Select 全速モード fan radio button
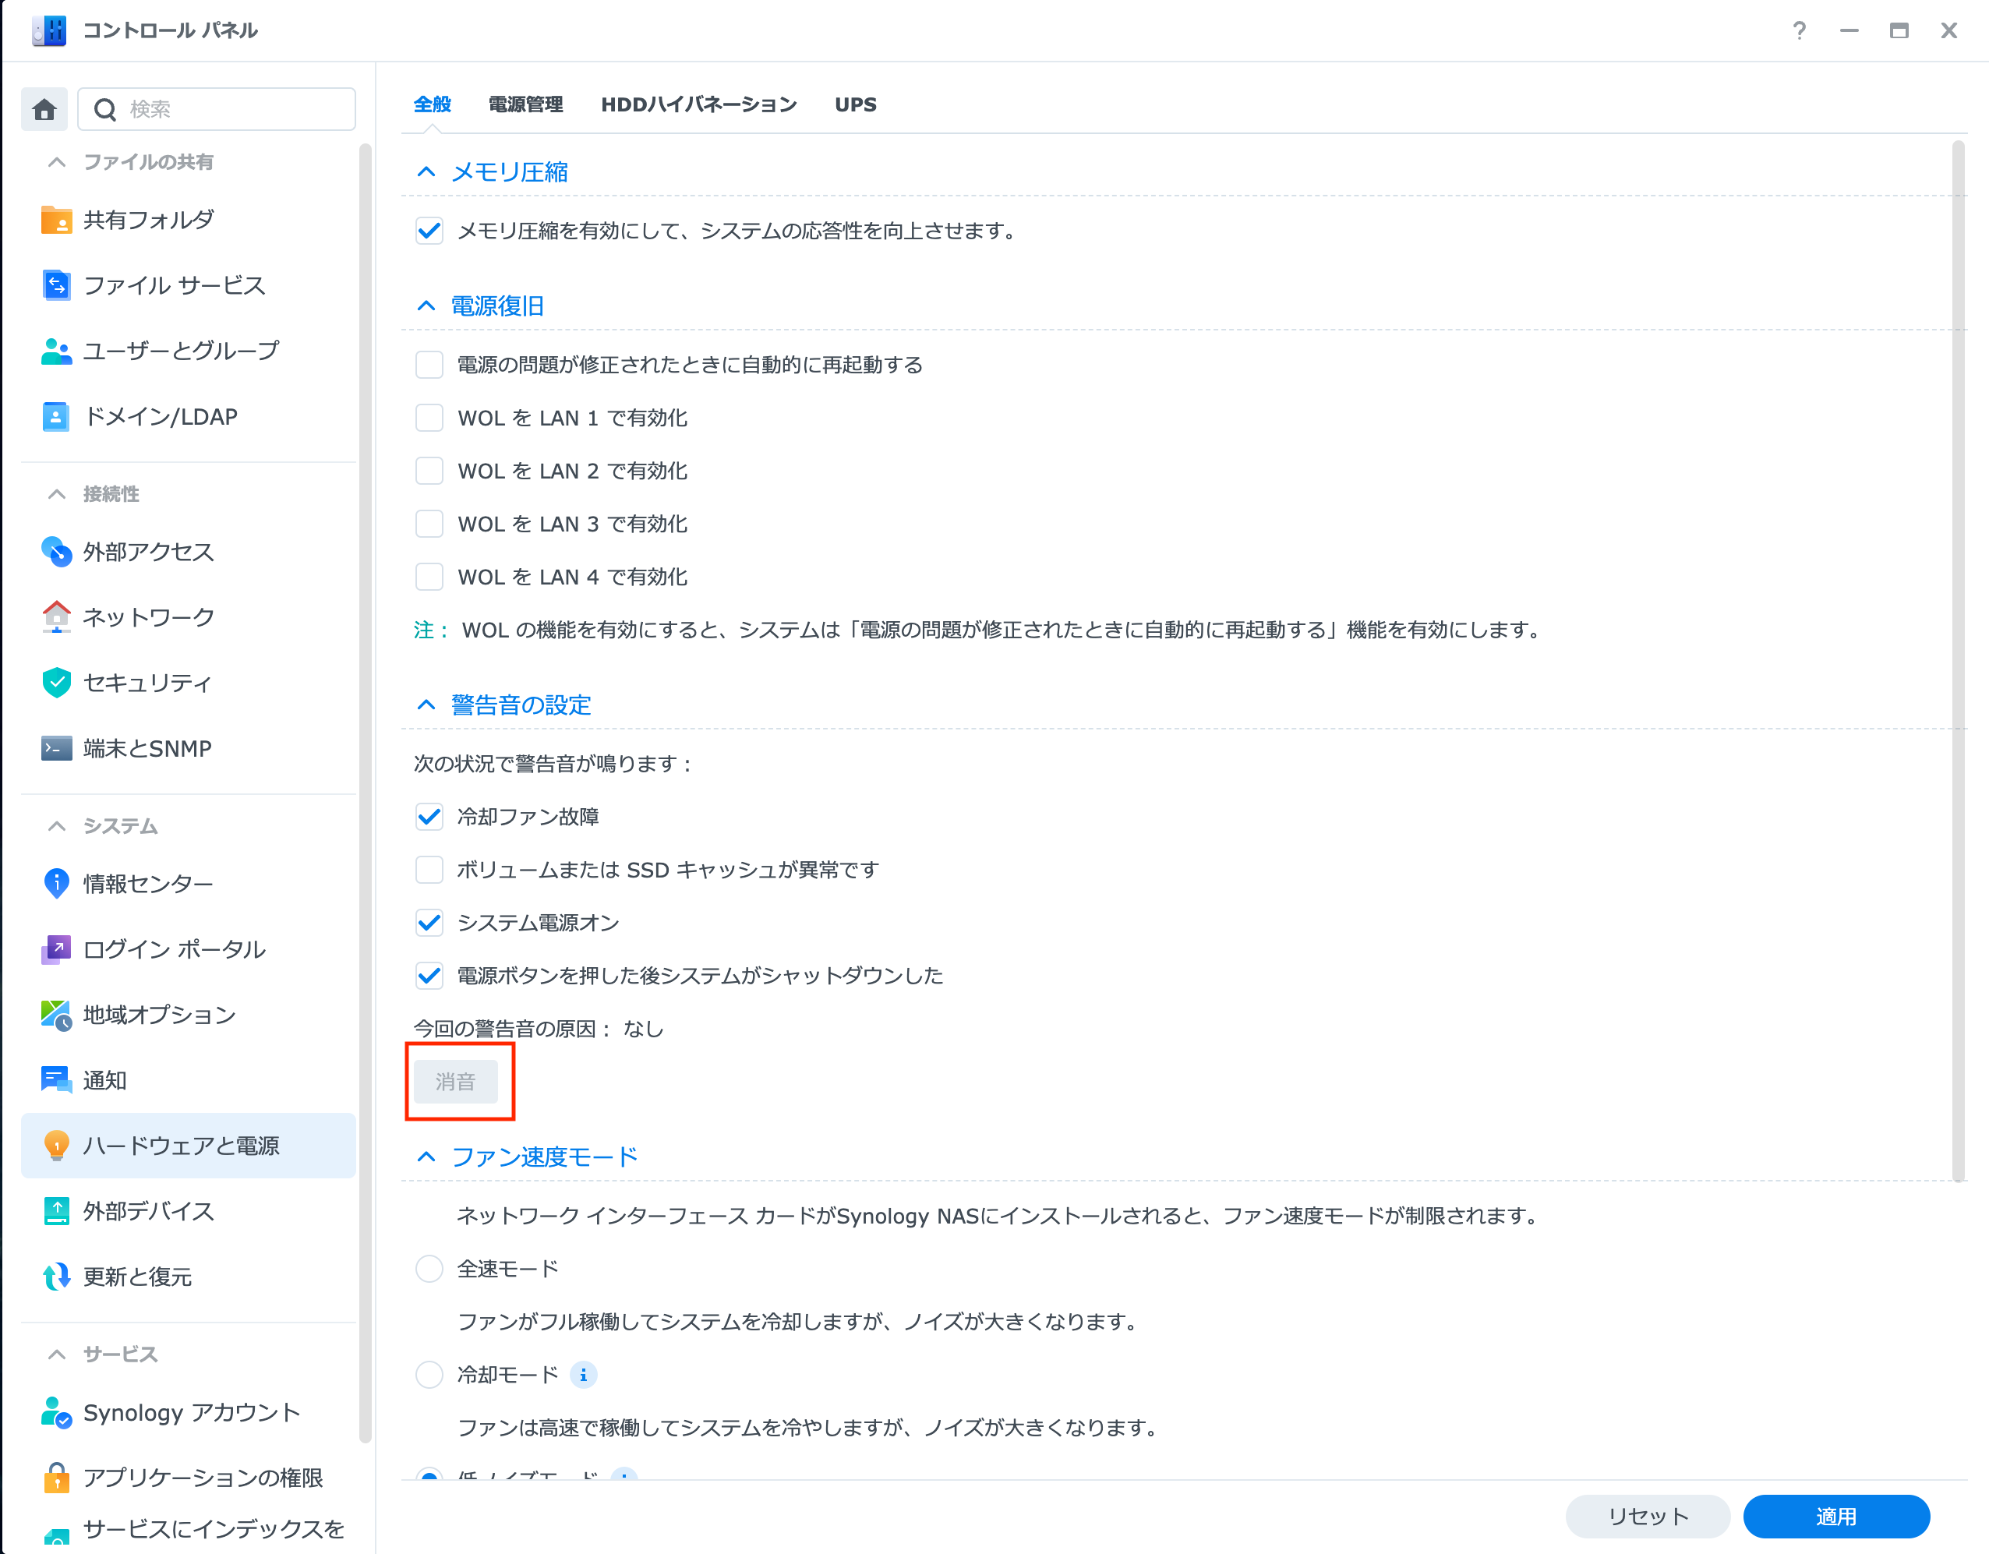The width and height of the screenshot is (1989, 1554). click(429, 1269)
